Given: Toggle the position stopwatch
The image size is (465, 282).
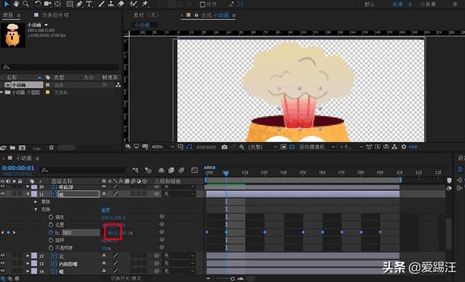Looking at the screenshot, I should coord(51,225).
